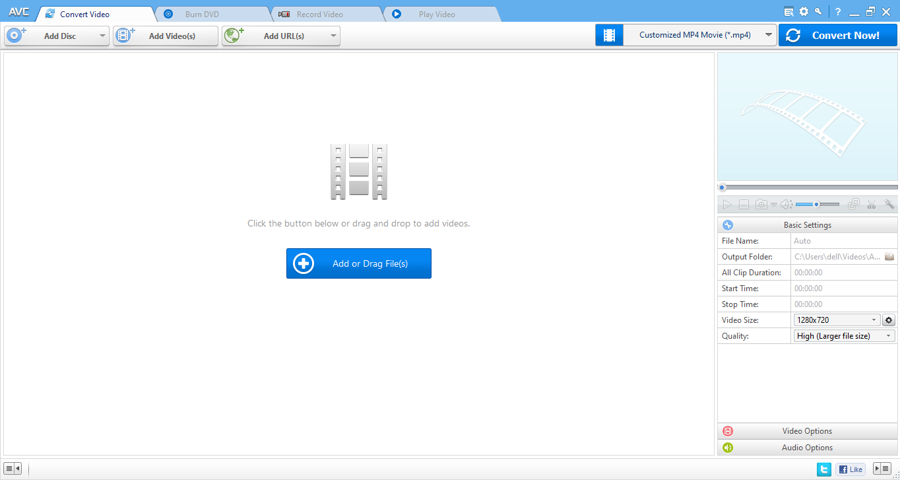Take a snapshot with camera icon

[x=761, y=205]
